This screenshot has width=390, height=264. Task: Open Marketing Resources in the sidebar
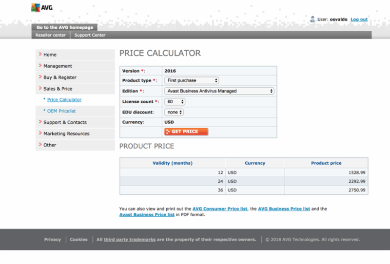66,133
